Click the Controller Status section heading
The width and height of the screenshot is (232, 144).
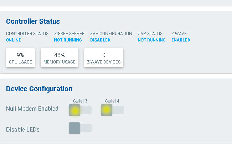pos(33,22)
